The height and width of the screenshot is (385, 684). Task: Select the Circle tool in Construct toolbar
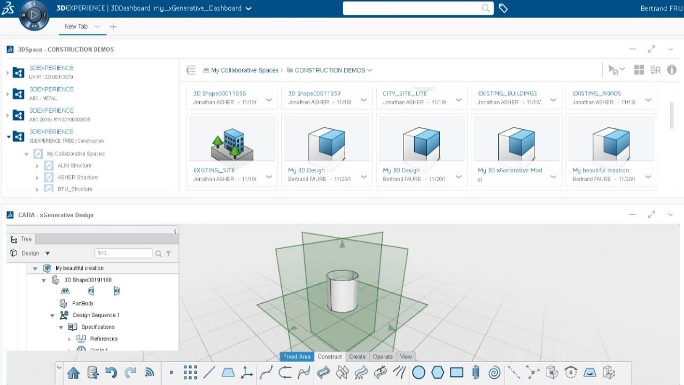click(418, 373)
